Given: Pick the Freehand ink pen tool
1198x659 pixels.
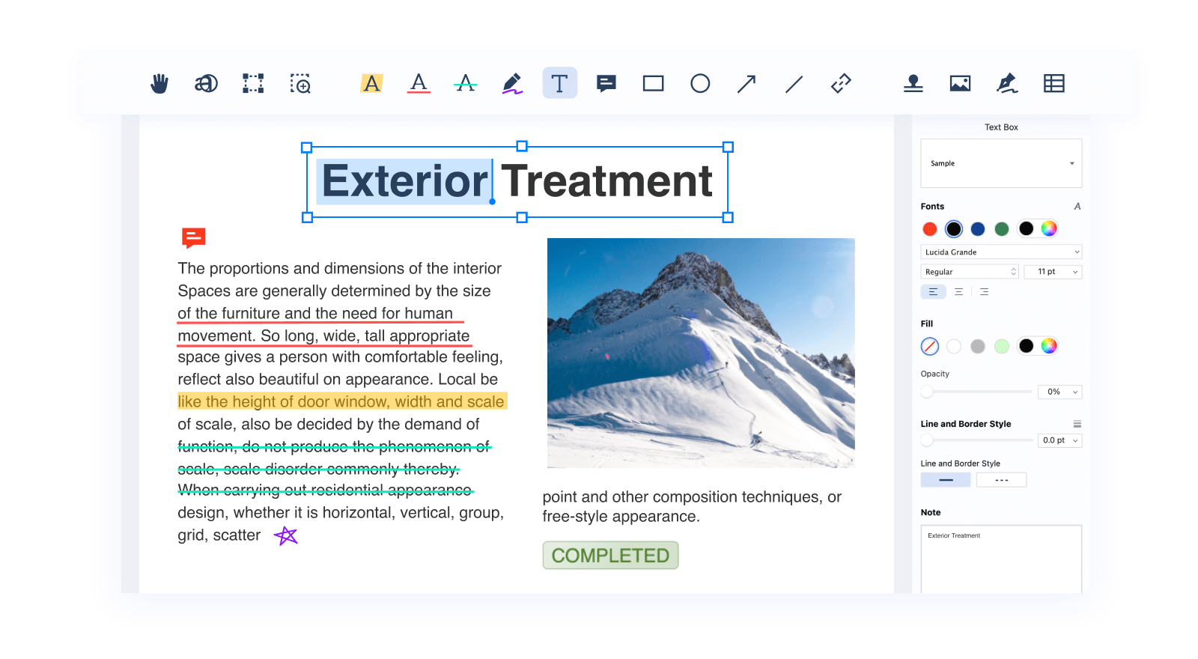Looking at the screenshot, I should pyautogui.click(x=512, y=83).
